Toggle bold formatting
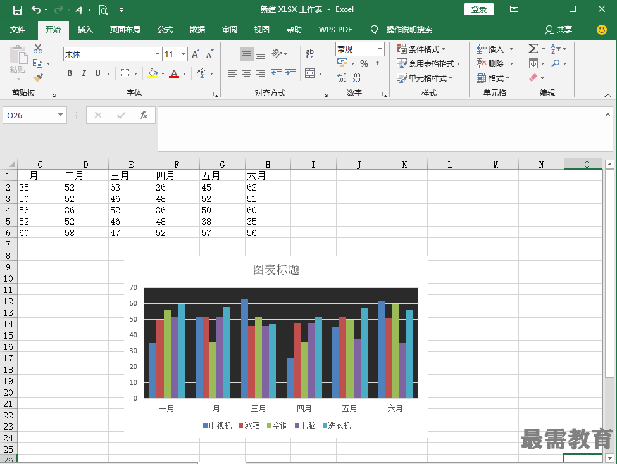 coord(70,73)
